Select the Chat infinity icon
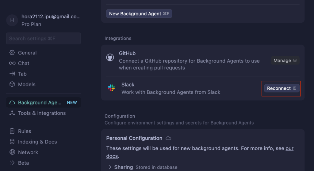 (12, 63)
